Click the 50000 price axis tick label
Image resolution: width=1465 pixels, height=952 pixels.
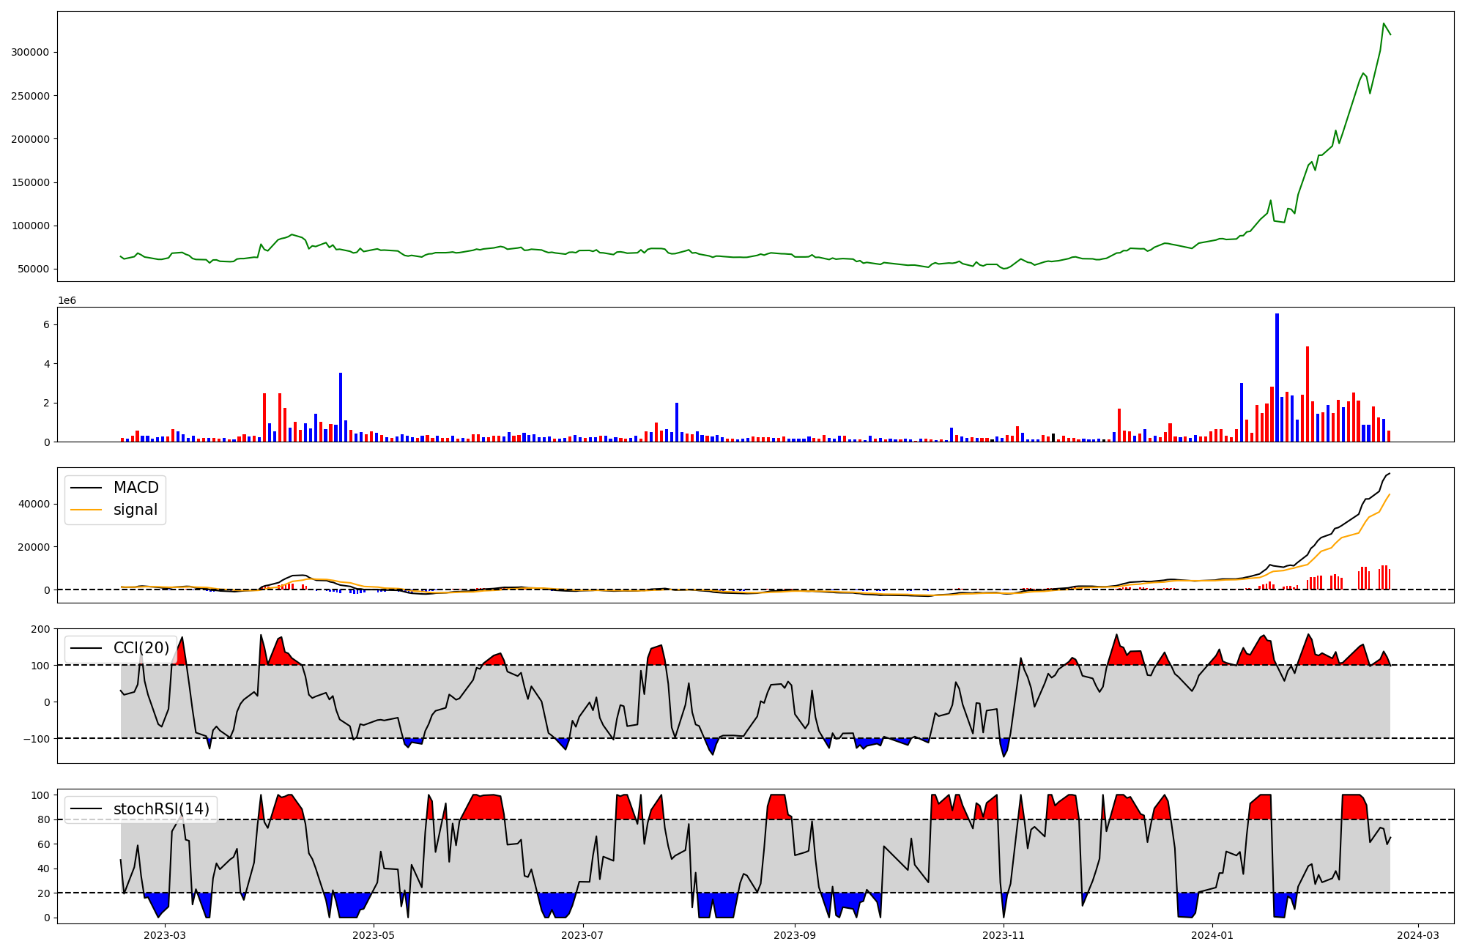click(x=33, y=269)
